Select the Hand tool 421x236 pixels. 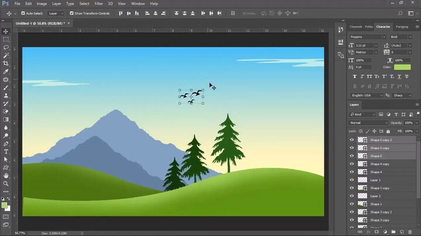(6, 176)
